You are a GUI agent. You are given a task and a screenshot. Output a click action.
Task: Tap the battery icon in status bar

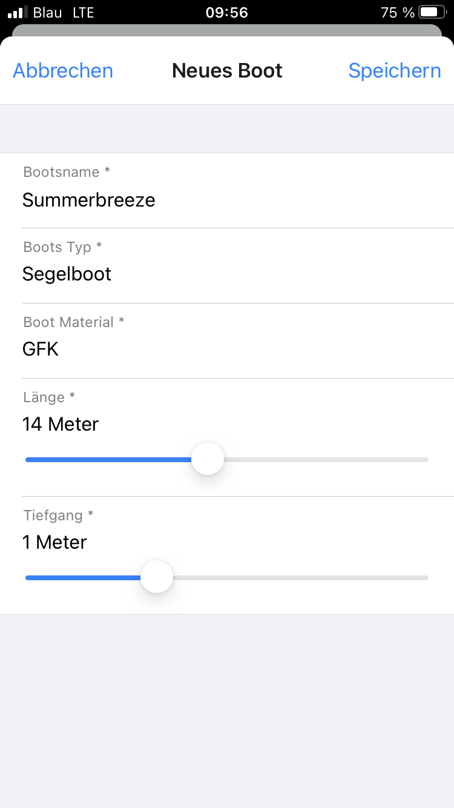[432, 12]
